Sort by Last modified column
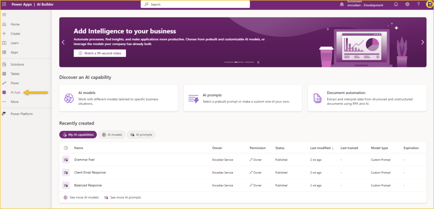Screen dimensions: 434x209 click(x=322, y=148)
